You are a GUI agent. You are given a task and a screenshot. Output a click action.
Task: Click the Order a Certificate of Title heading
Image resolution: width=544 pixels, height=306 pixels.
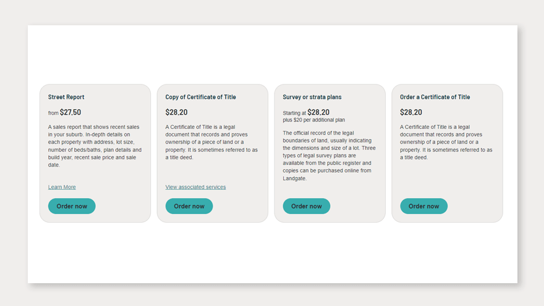click(435, 97)
